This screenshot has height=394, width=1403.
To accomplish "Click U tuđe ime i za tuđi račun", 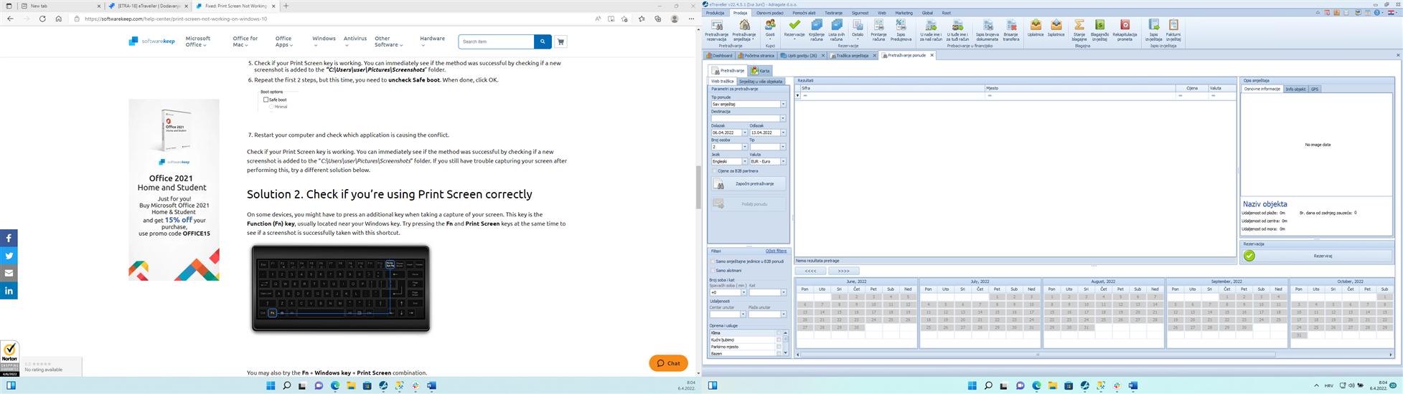I will coord(957,30).
